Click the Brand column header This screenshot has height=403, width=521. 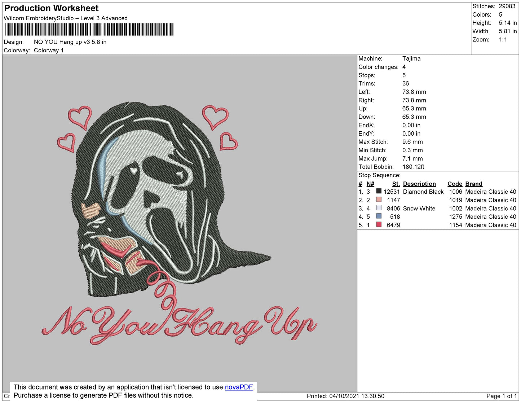(x=473, y=184)
